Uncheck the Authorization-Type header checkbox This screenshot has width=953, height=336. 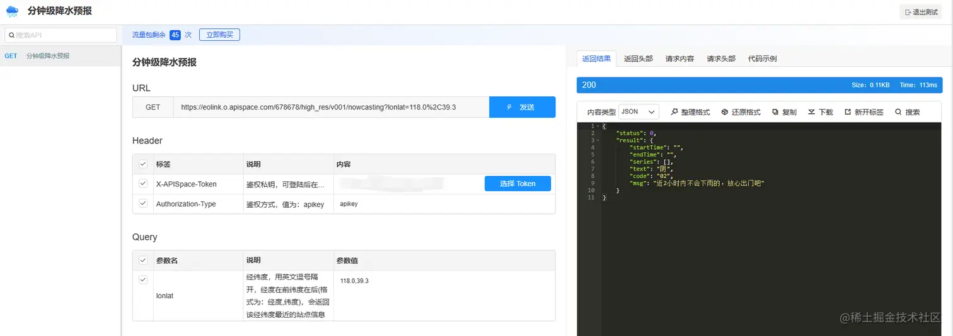point(143,204)
